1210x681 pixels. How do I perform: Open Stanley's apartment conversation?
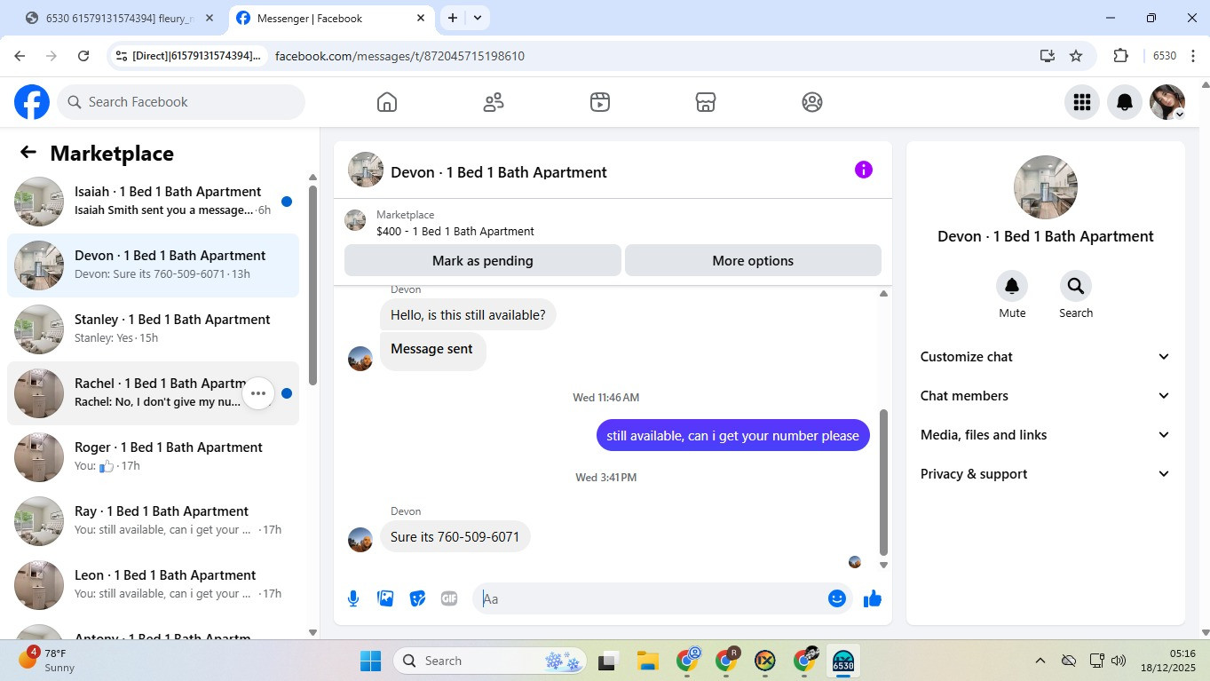coord(153,329)
